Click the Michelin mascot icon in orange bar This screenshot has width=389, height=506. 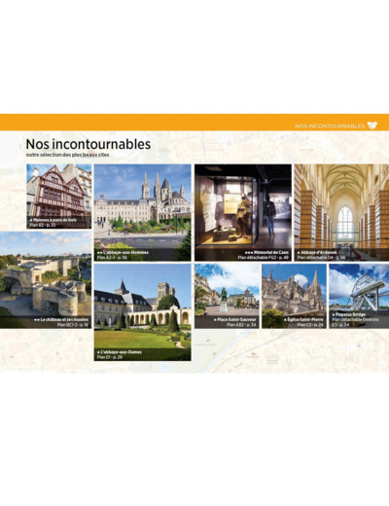(x=372, y=126)
